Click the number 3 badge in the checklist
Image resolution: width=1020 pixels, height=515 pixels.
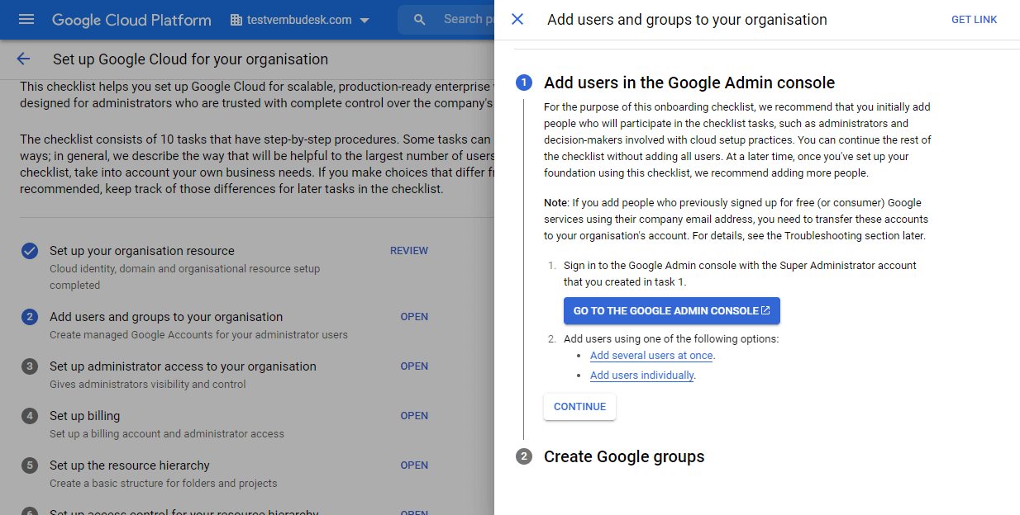coord(29,366)
